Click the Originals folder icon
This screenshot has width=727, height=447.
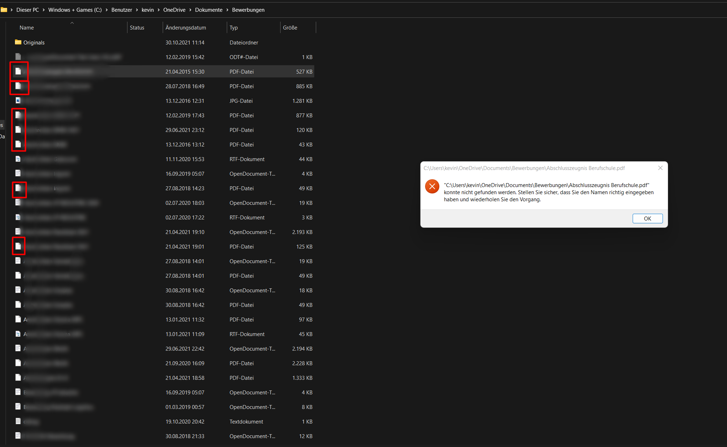18,42
